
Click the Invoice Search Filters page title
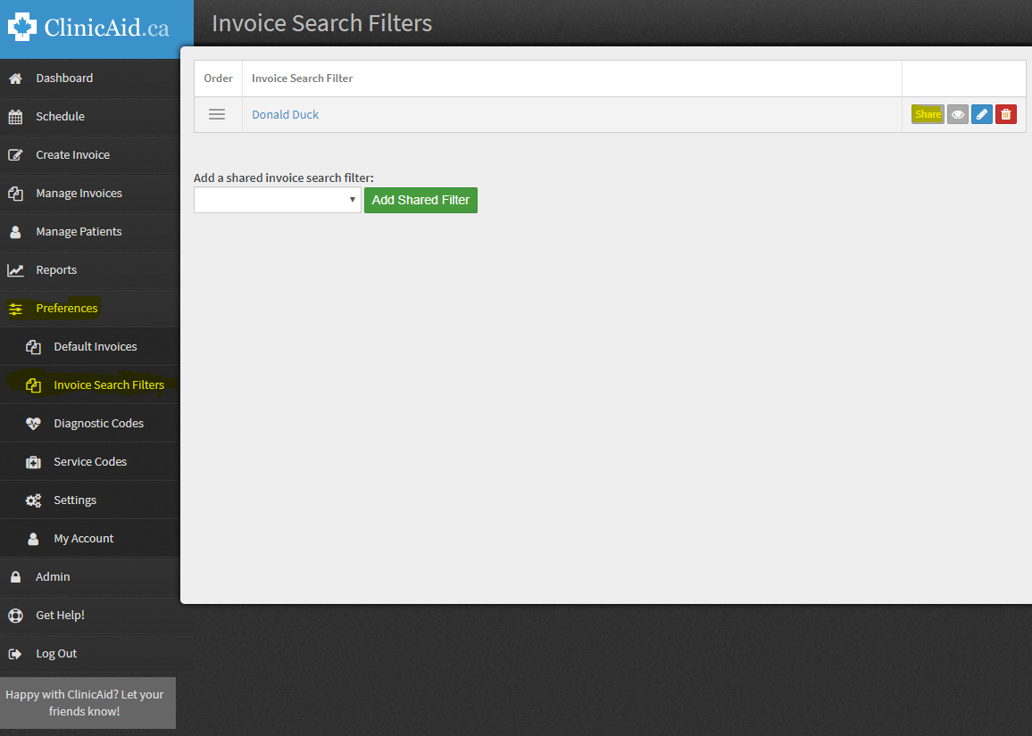[322, 23]
